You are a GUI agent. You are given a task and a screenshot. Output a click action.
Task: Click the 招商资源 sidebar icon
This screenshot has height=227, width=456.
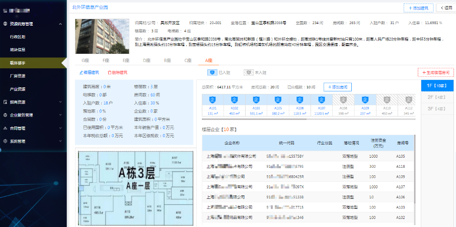coord(5,102)
